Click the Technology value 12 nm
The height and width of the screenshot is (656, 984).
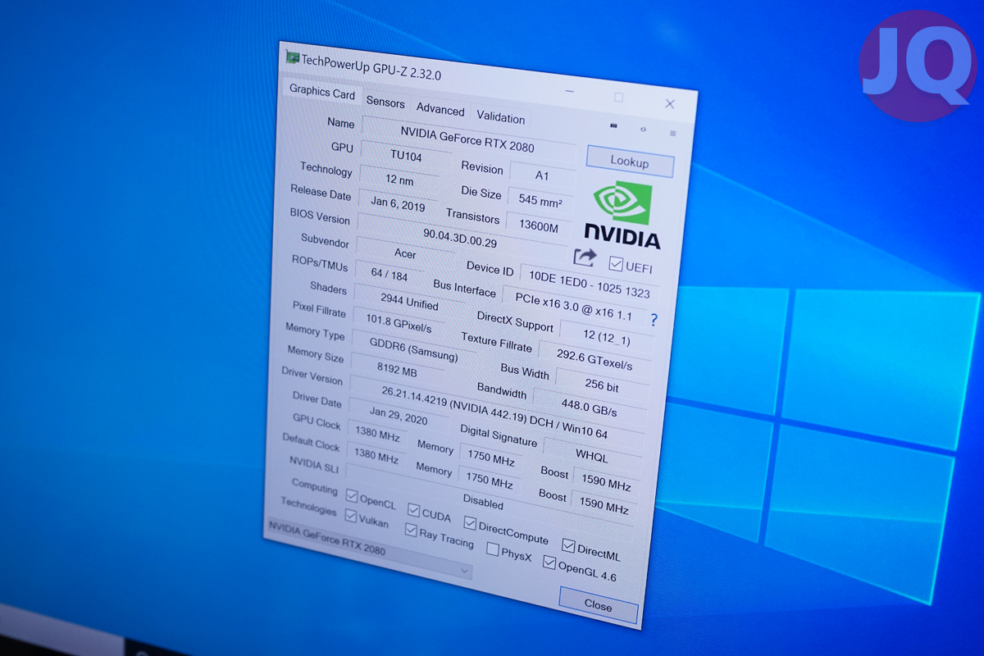[399, 179]
